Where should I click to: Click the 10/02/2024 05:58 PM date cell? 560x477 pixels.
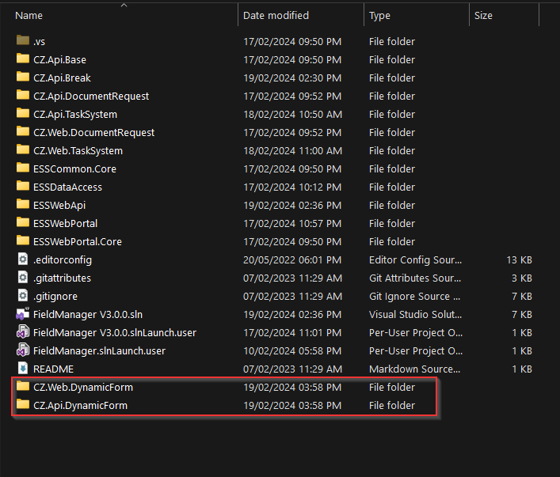tap(292, 350)
